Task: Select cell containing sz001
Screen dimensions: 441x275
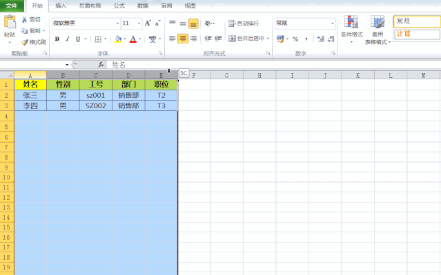Action: (96, 96)
